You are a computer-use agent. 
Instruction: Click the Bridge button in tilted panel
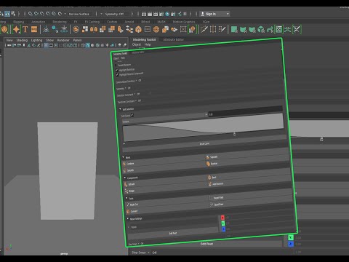[129, 191]
